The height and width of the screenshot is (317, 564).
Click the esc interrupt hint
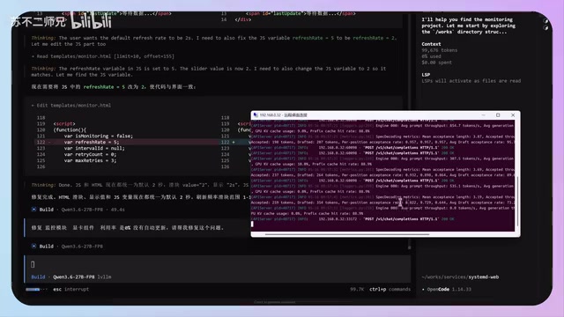pyautogui.click(x=70, y=289)
